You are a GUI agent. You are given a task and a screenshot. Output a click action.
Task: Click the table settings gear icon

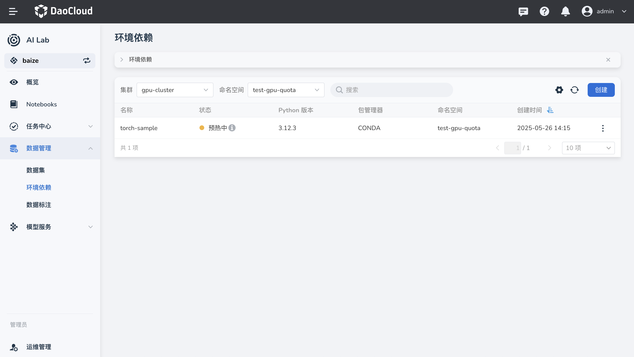tap(559, 90)
